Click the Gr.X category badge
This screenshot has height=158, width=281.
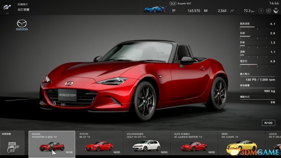[173, 4]
